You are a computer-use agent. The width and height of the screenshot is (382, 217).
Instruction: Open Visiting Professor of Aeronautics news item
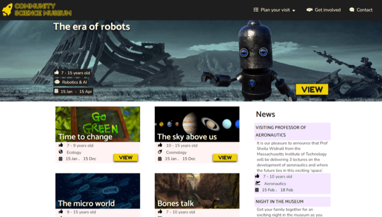(x=292, y=131)
